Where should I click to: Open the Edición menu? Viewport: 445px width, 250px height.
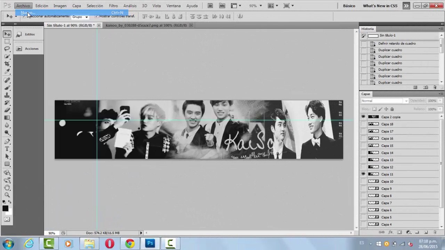click(x=42, y=6)
